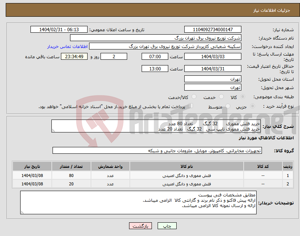Screen dimensions: 300x236
Task: Select the کالا/خدمت radio button
Action: tap(194, 97)
